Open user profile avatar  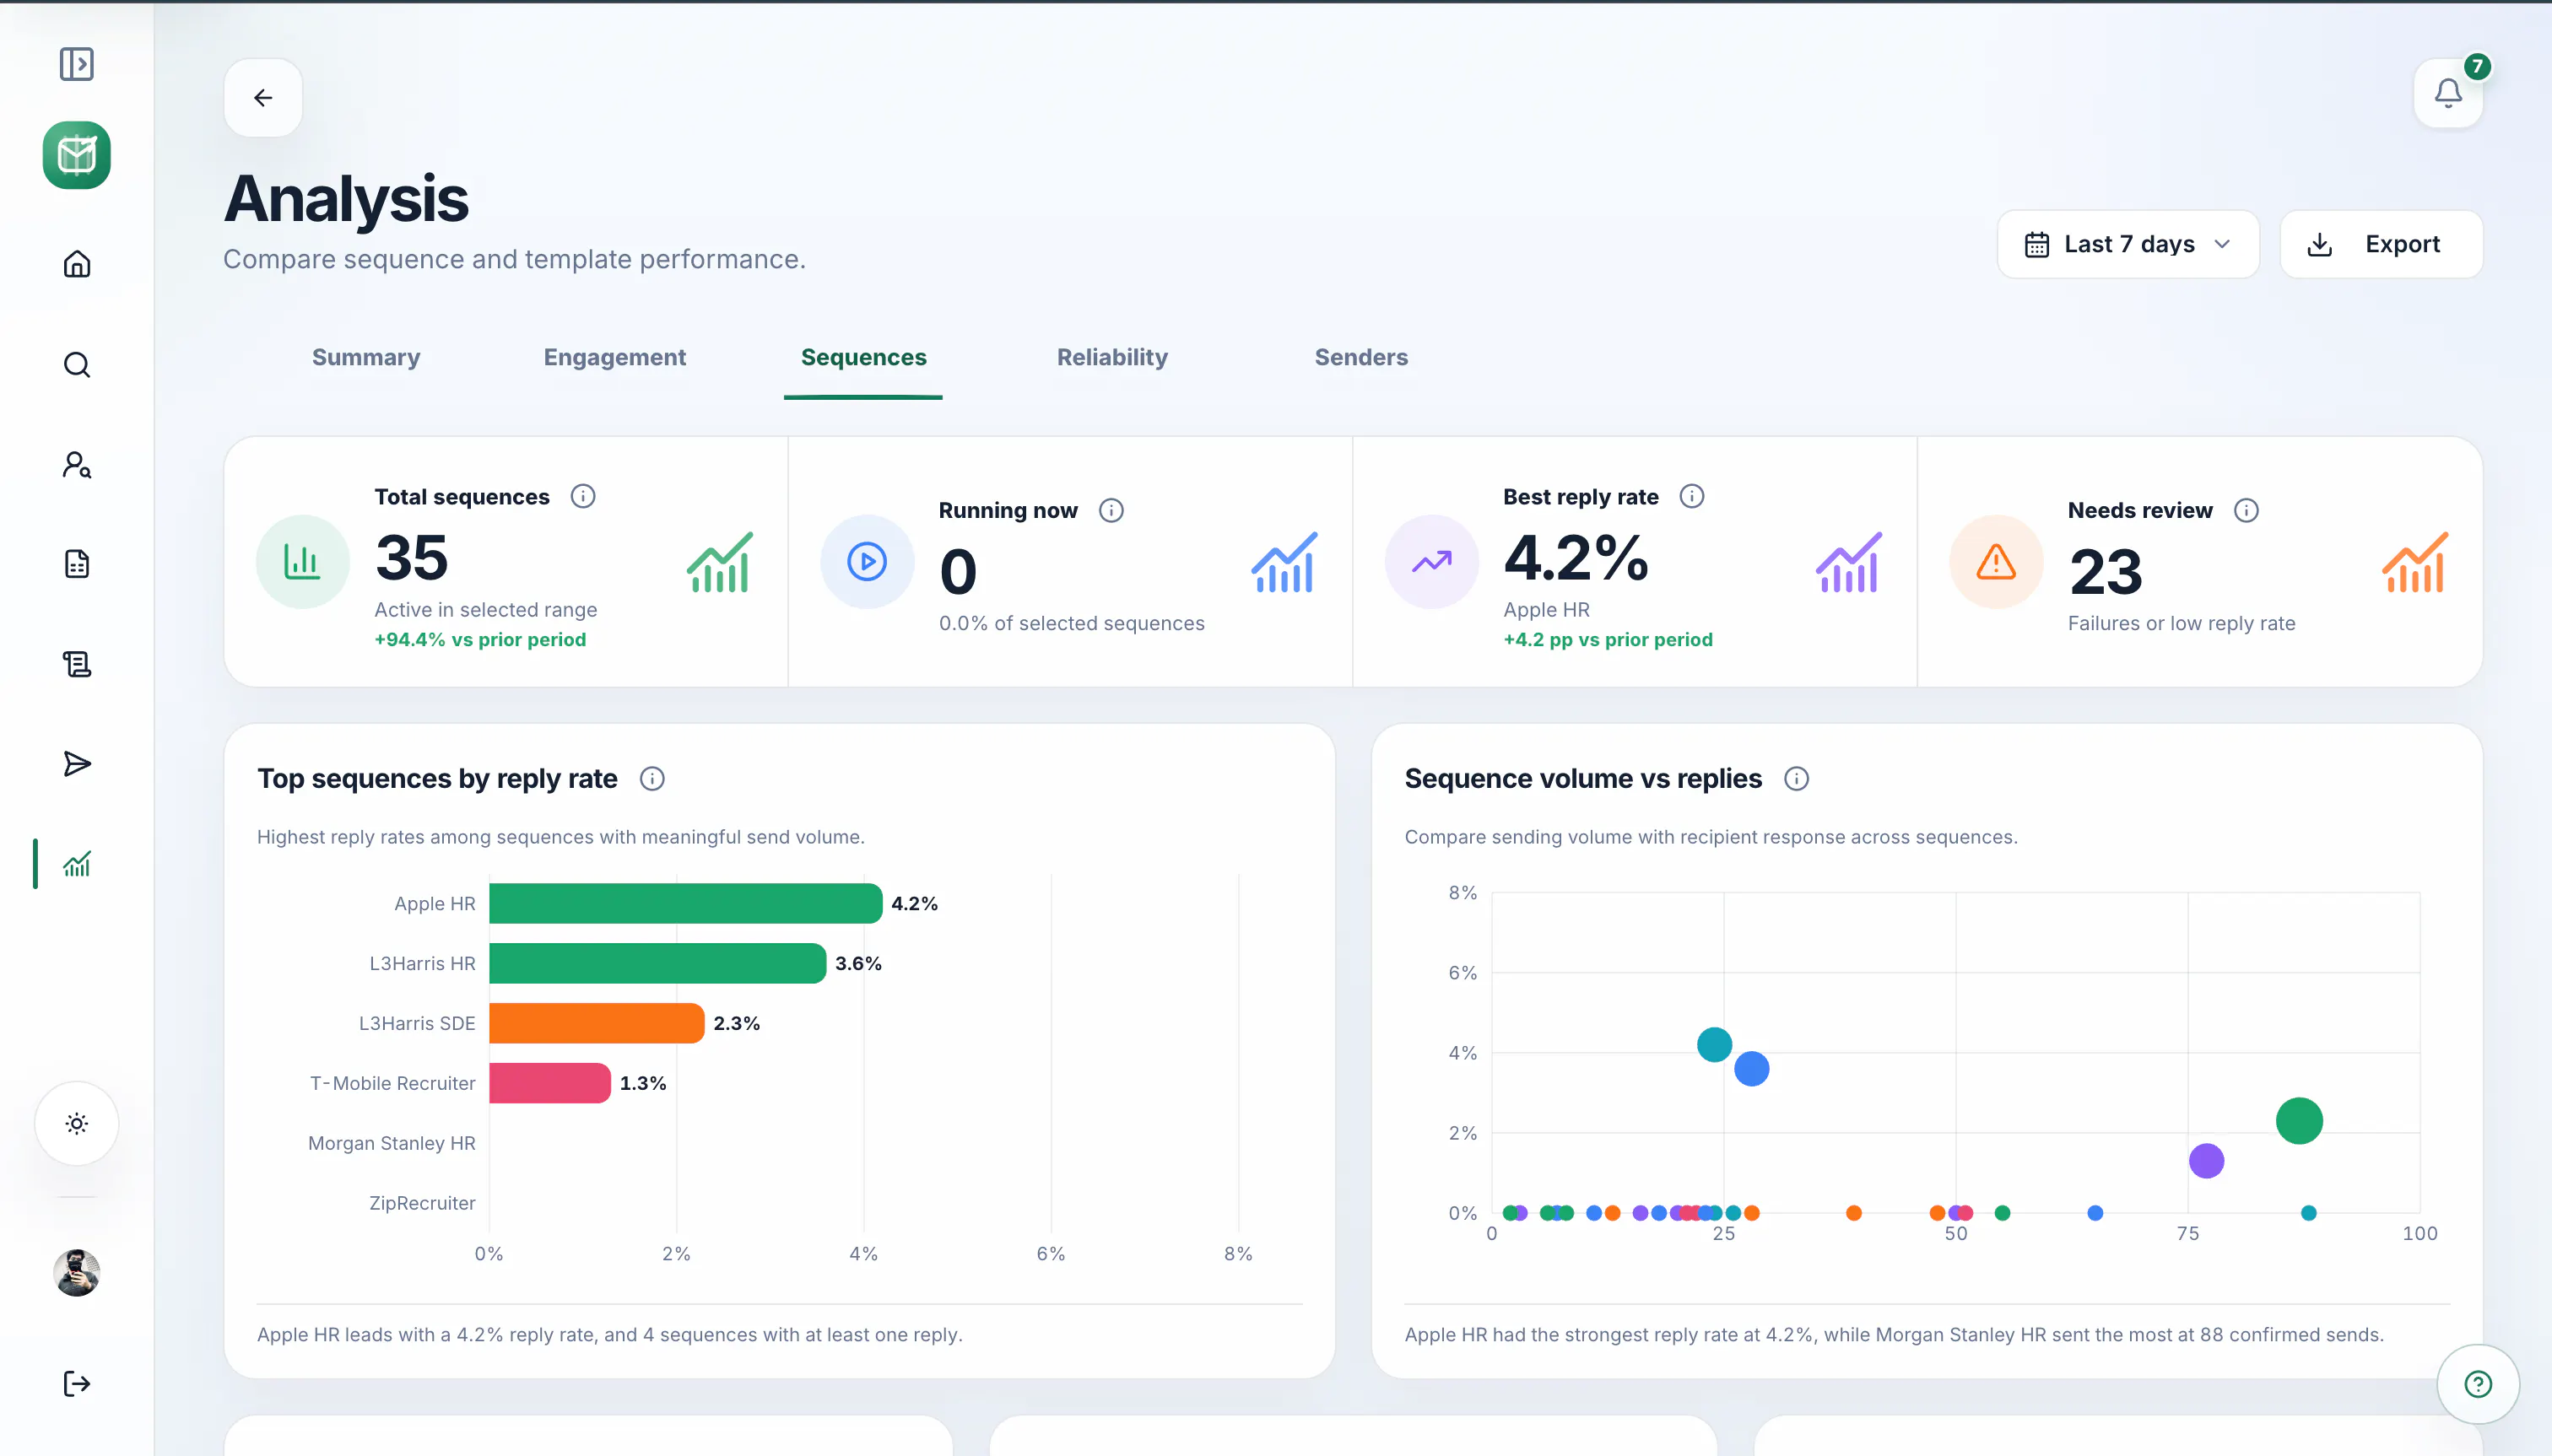pyautogui.click(x=76, y=1273)
